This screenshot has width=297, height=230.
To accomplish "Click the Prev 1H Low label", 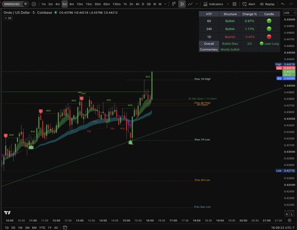I will (x=202, y=140).
